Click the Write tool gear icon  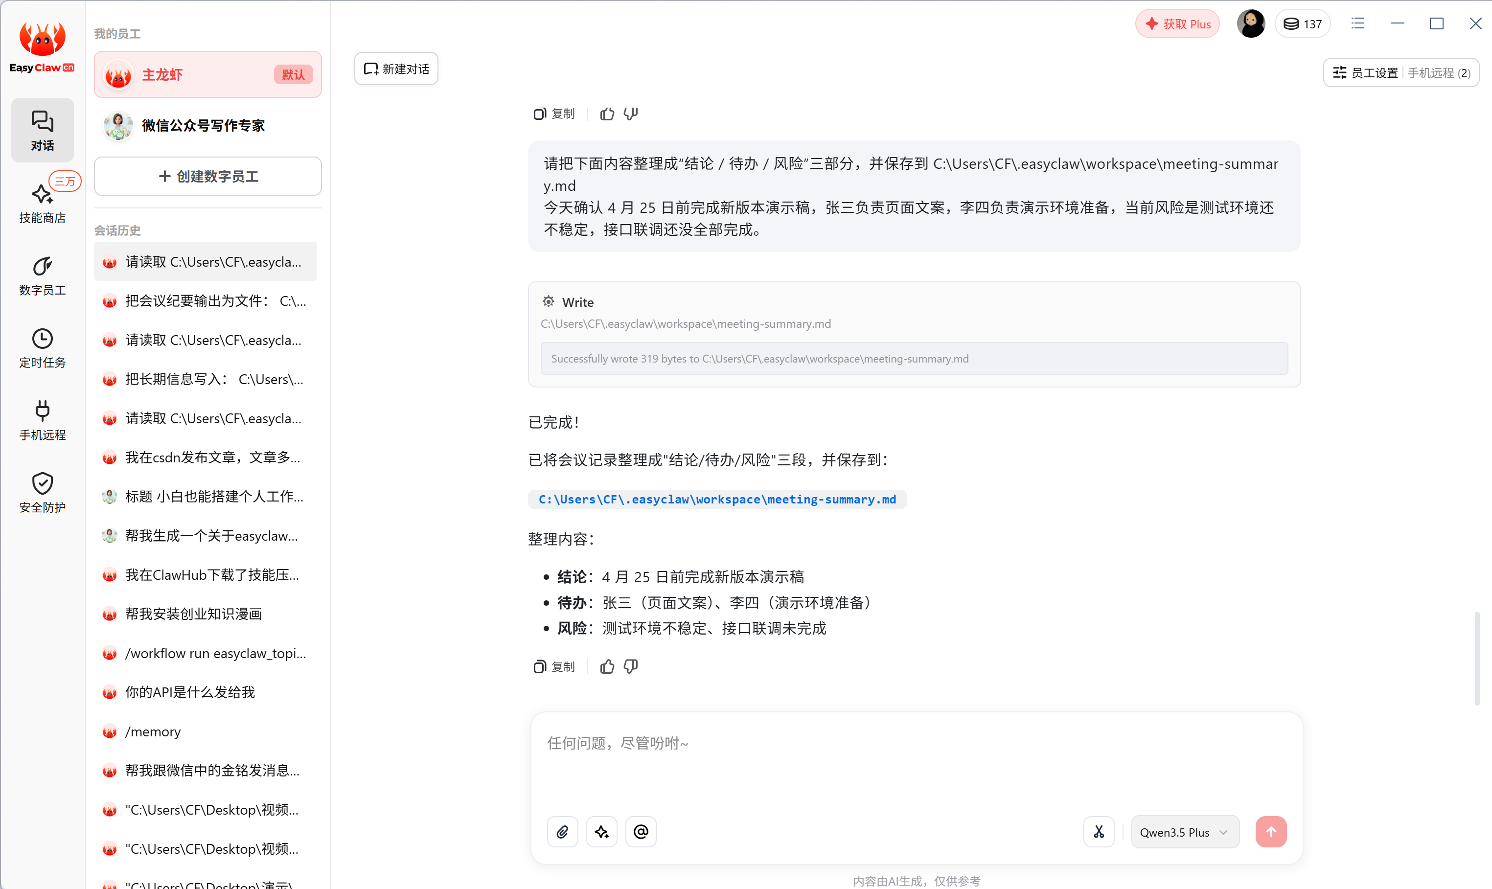coord(548,301)
